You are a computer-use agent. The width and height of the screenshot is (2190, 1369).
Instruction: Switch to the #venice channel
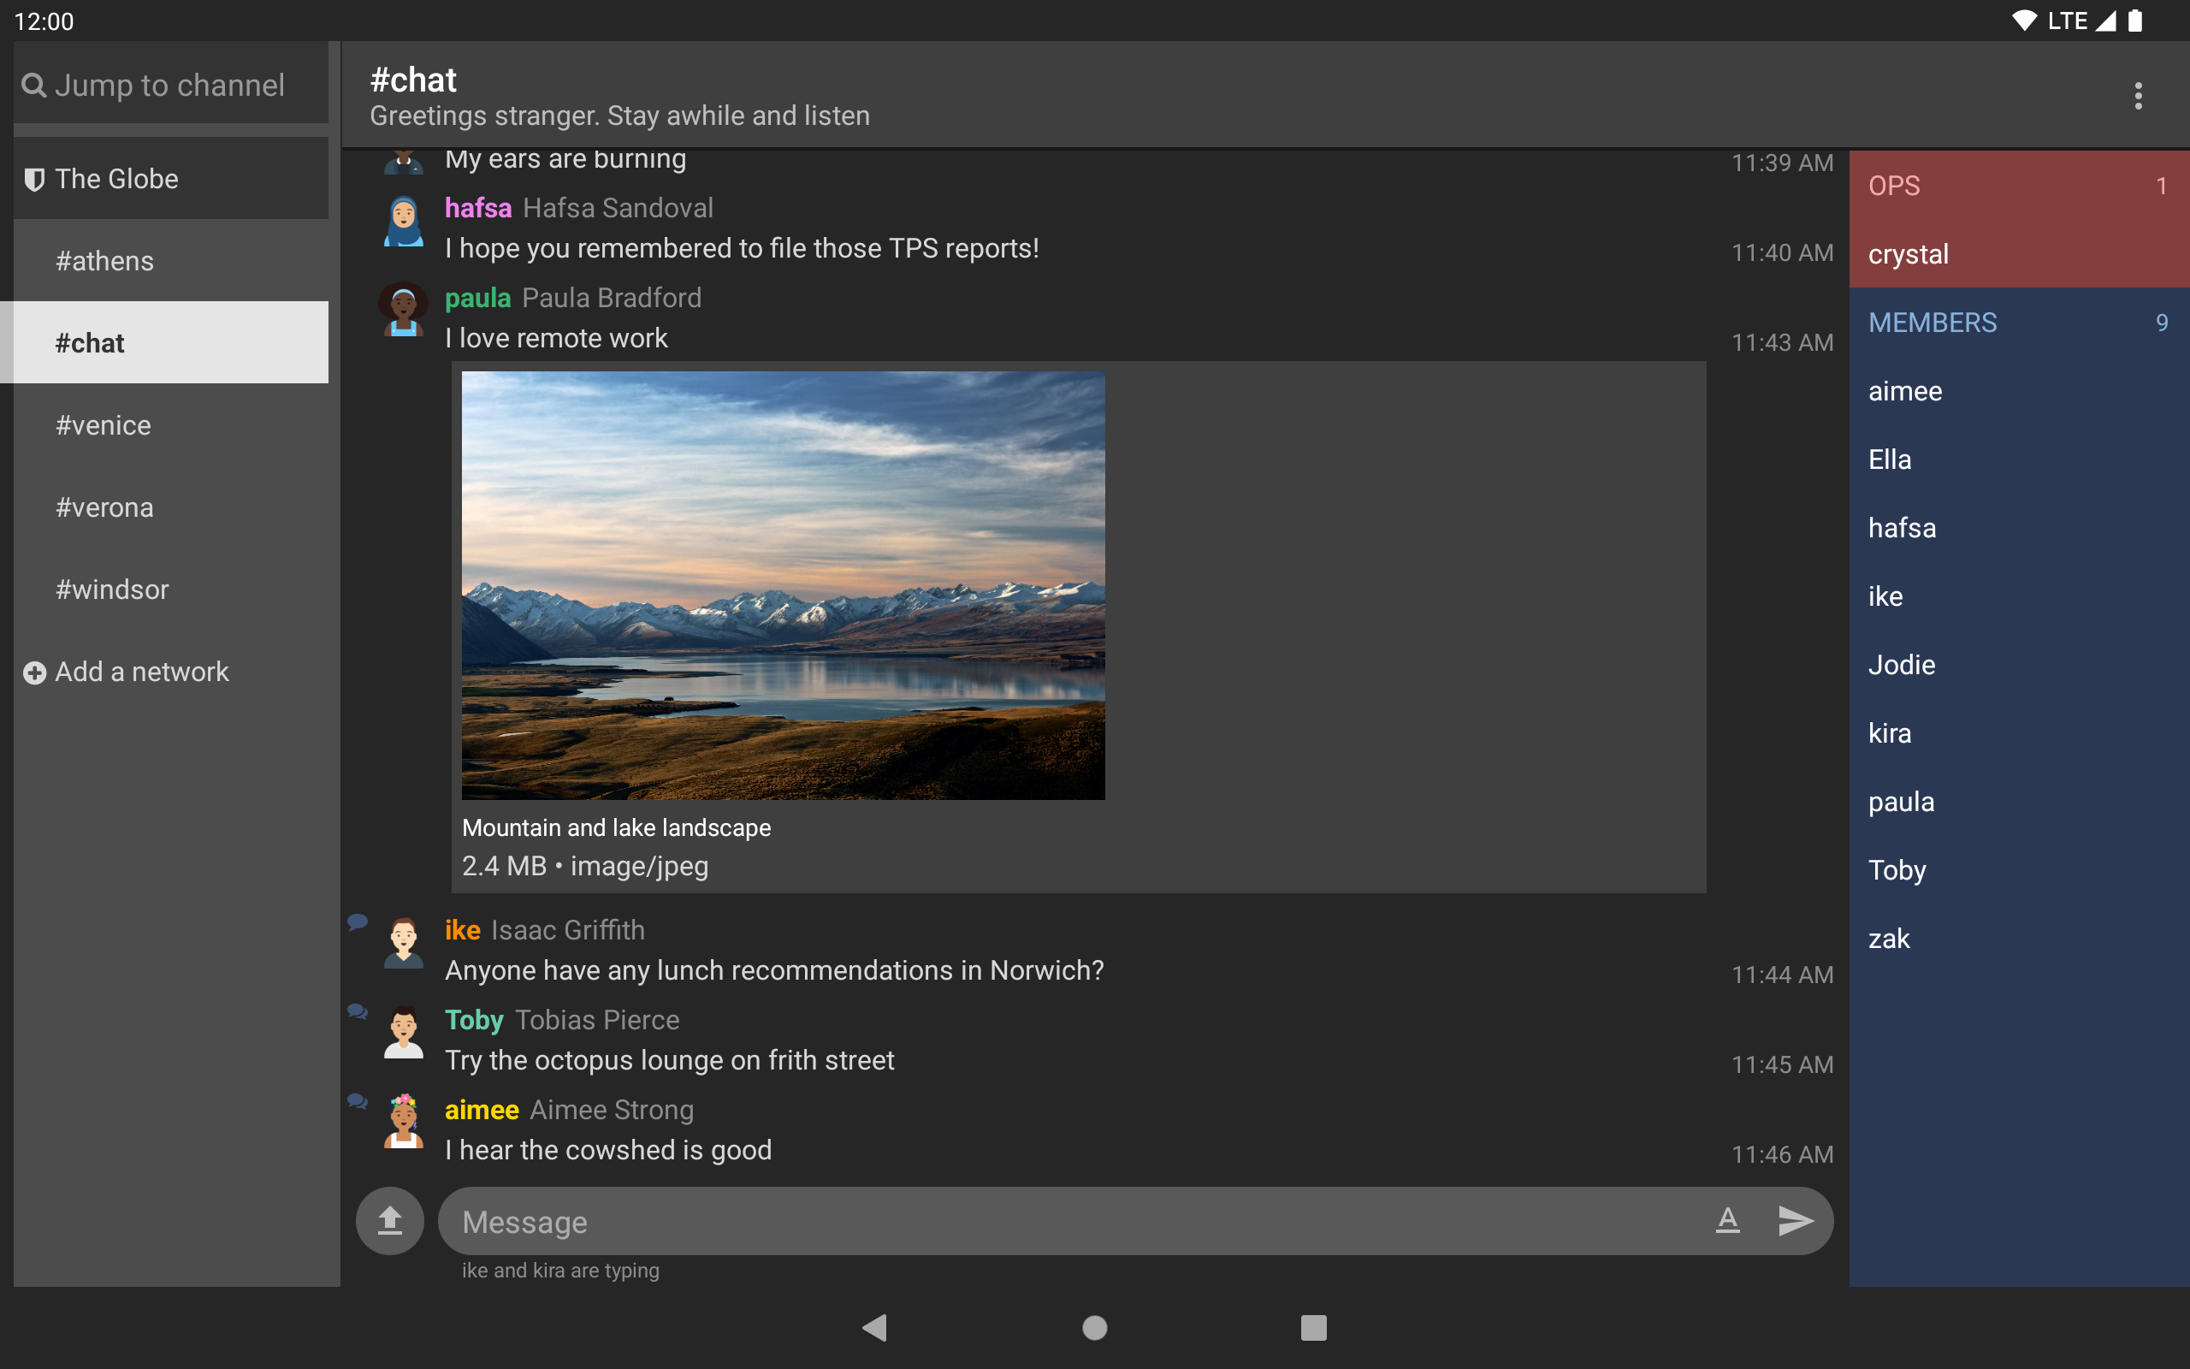point(171,424)
